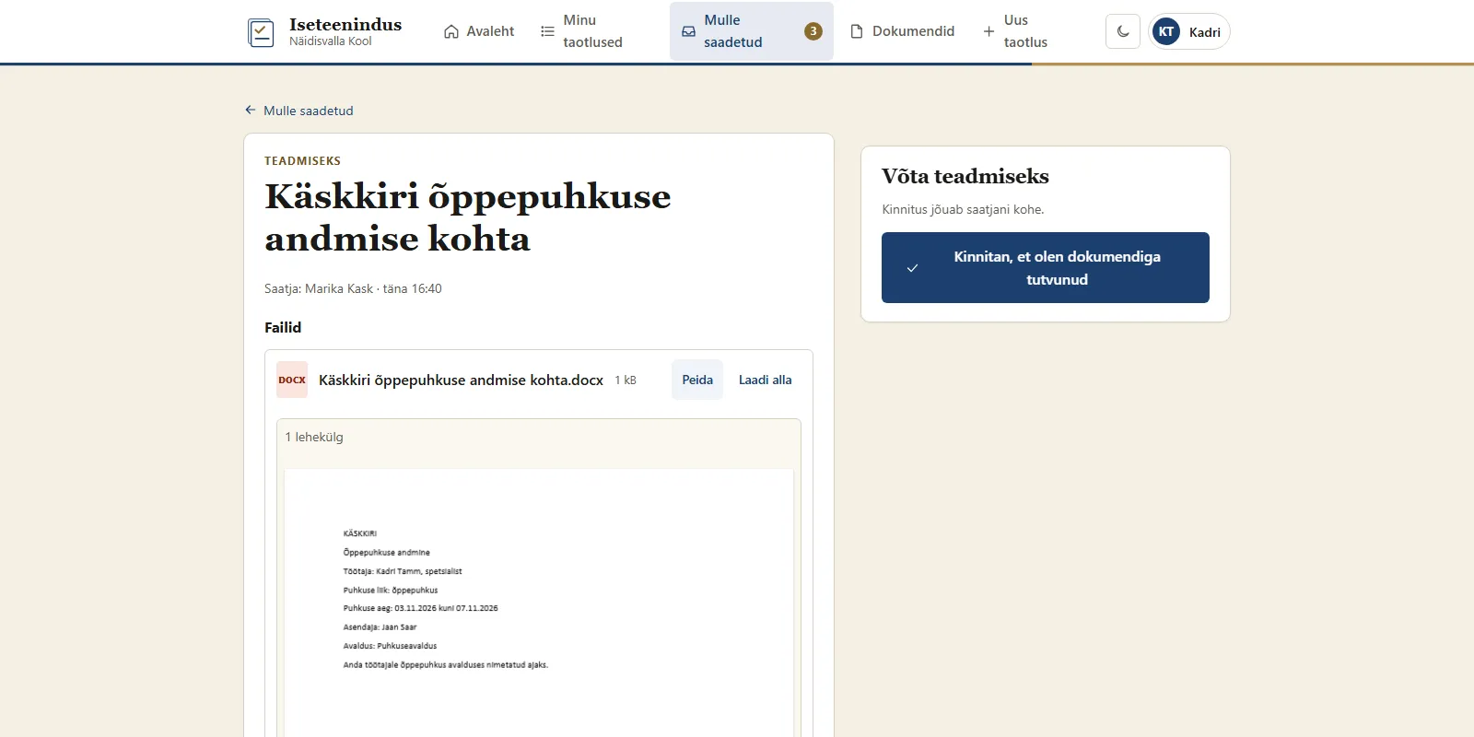This screenshot has width=1474, height=737.
Task: Click file name Käskkiri õppepuhkuse andmise kohta.docx
Action: point(461,380)
